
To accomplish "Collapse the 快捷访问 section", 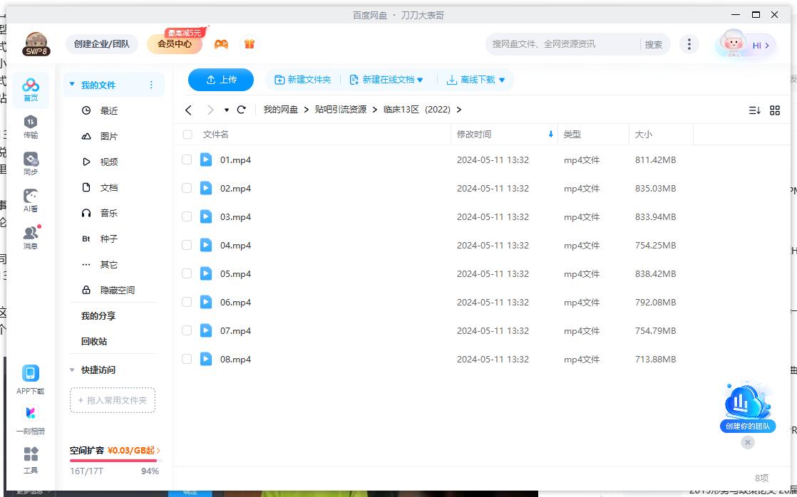I will pyautogui.click(x=71, y=370).
